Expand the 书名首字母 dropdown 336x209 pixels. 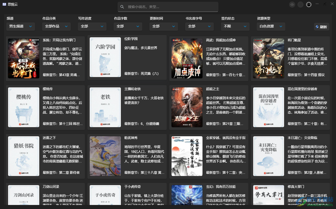click(199, 26)
